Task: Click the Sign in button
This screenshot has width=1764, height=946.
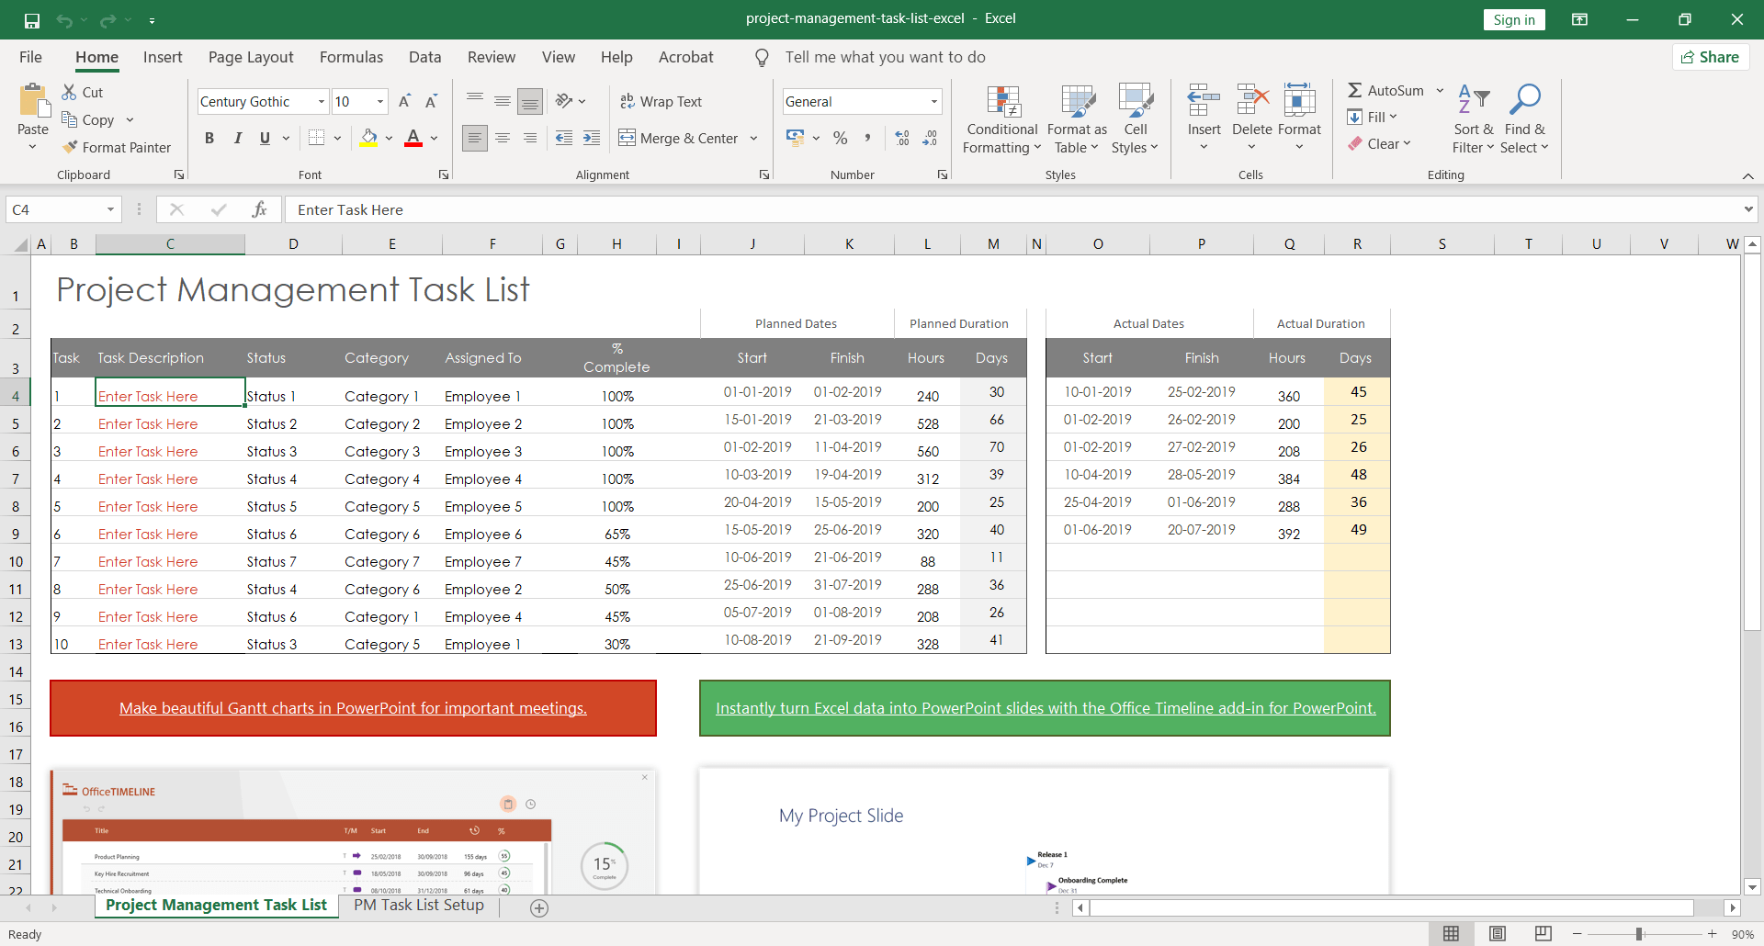Action: tap(1513, 19)
